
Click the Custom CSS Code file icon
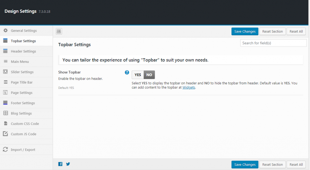[5, 123]
